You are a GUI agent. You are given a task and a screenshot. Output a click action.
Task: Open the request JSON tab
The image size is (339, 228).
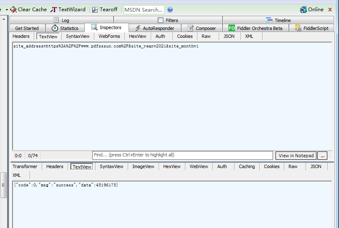(x=229, y=36)
